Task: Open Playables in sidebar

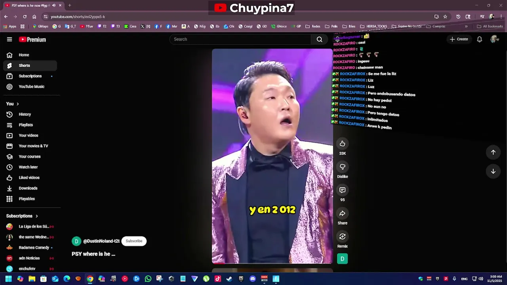Action: [30, 199]
